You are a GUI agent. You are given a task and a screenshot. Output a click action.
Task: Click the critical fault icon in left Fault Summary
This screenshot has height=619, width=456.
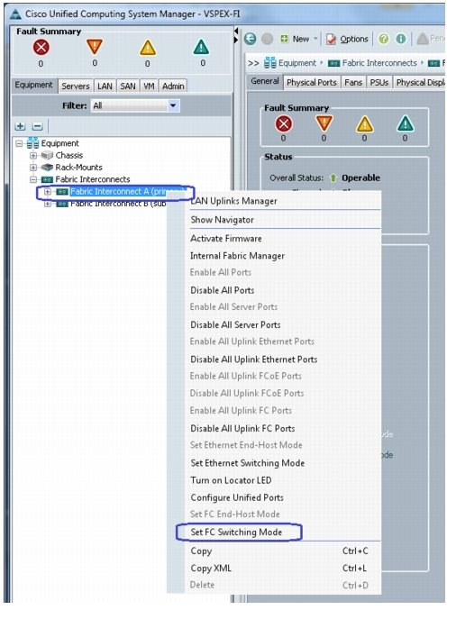tap(41, 48)
